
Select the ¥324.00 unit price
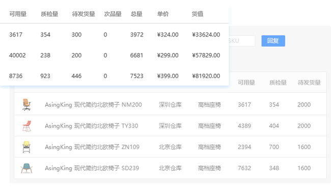coord(168,34)
